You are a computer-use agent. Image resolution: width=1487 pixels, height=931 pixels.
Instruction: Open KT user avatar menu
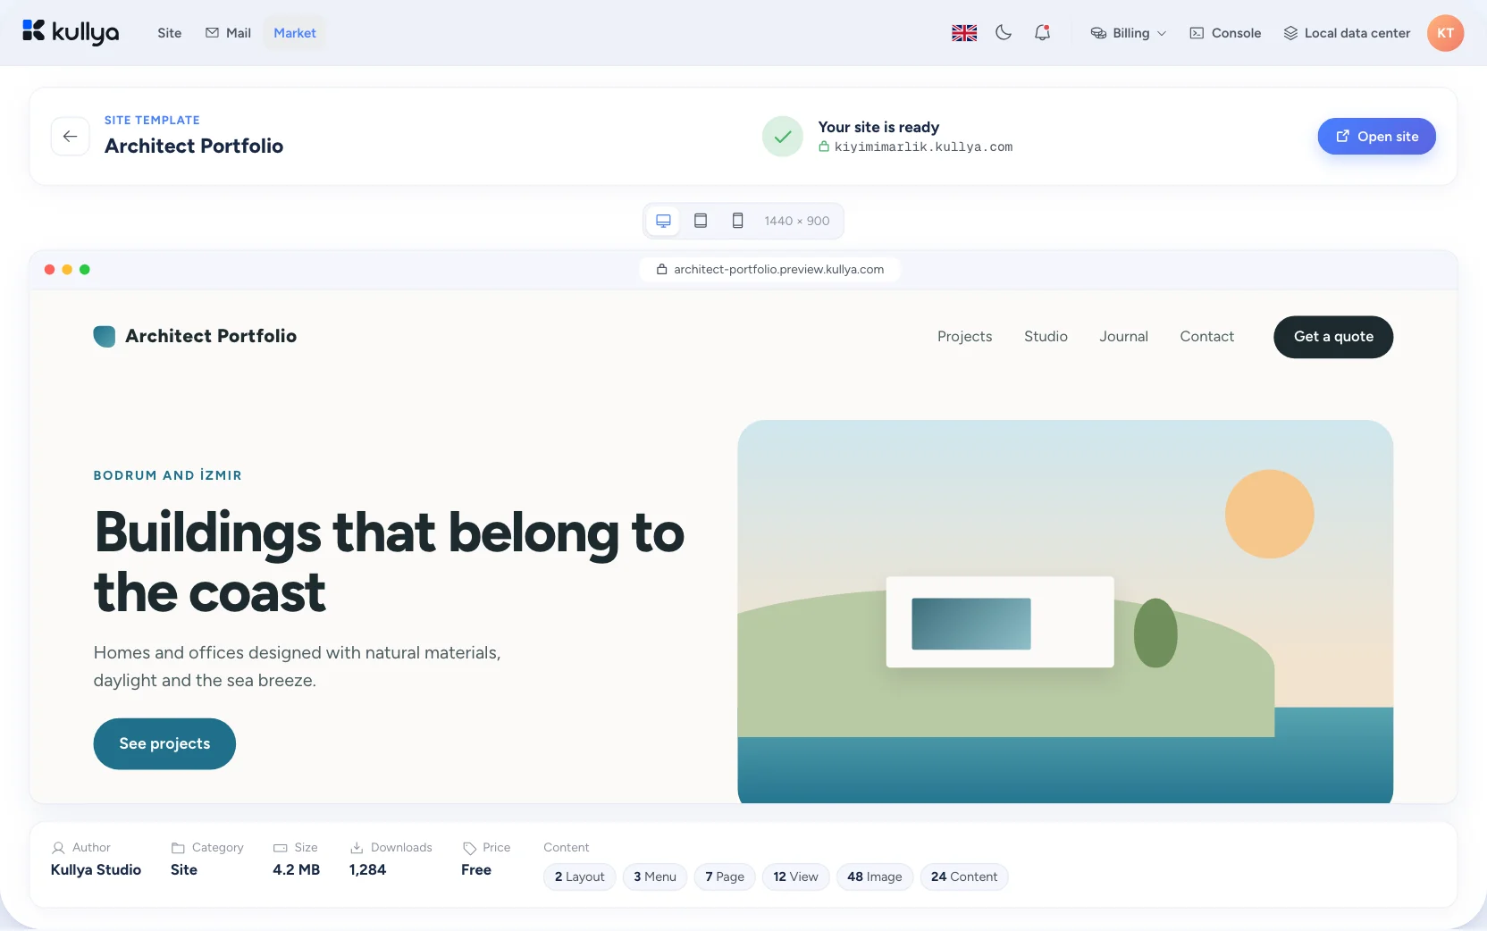tap(1445, 33)
